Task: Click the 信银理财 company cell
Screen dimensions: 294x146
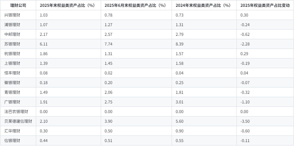Action: (13, 141)
